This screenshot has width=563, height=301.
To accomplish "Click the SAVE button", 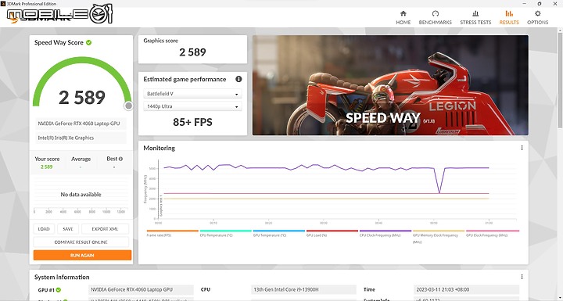I will (68, 229).
